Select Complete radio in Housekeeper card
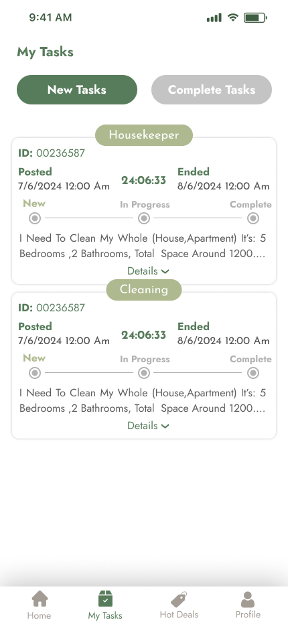The image size is (288, 624). (253, 218)
